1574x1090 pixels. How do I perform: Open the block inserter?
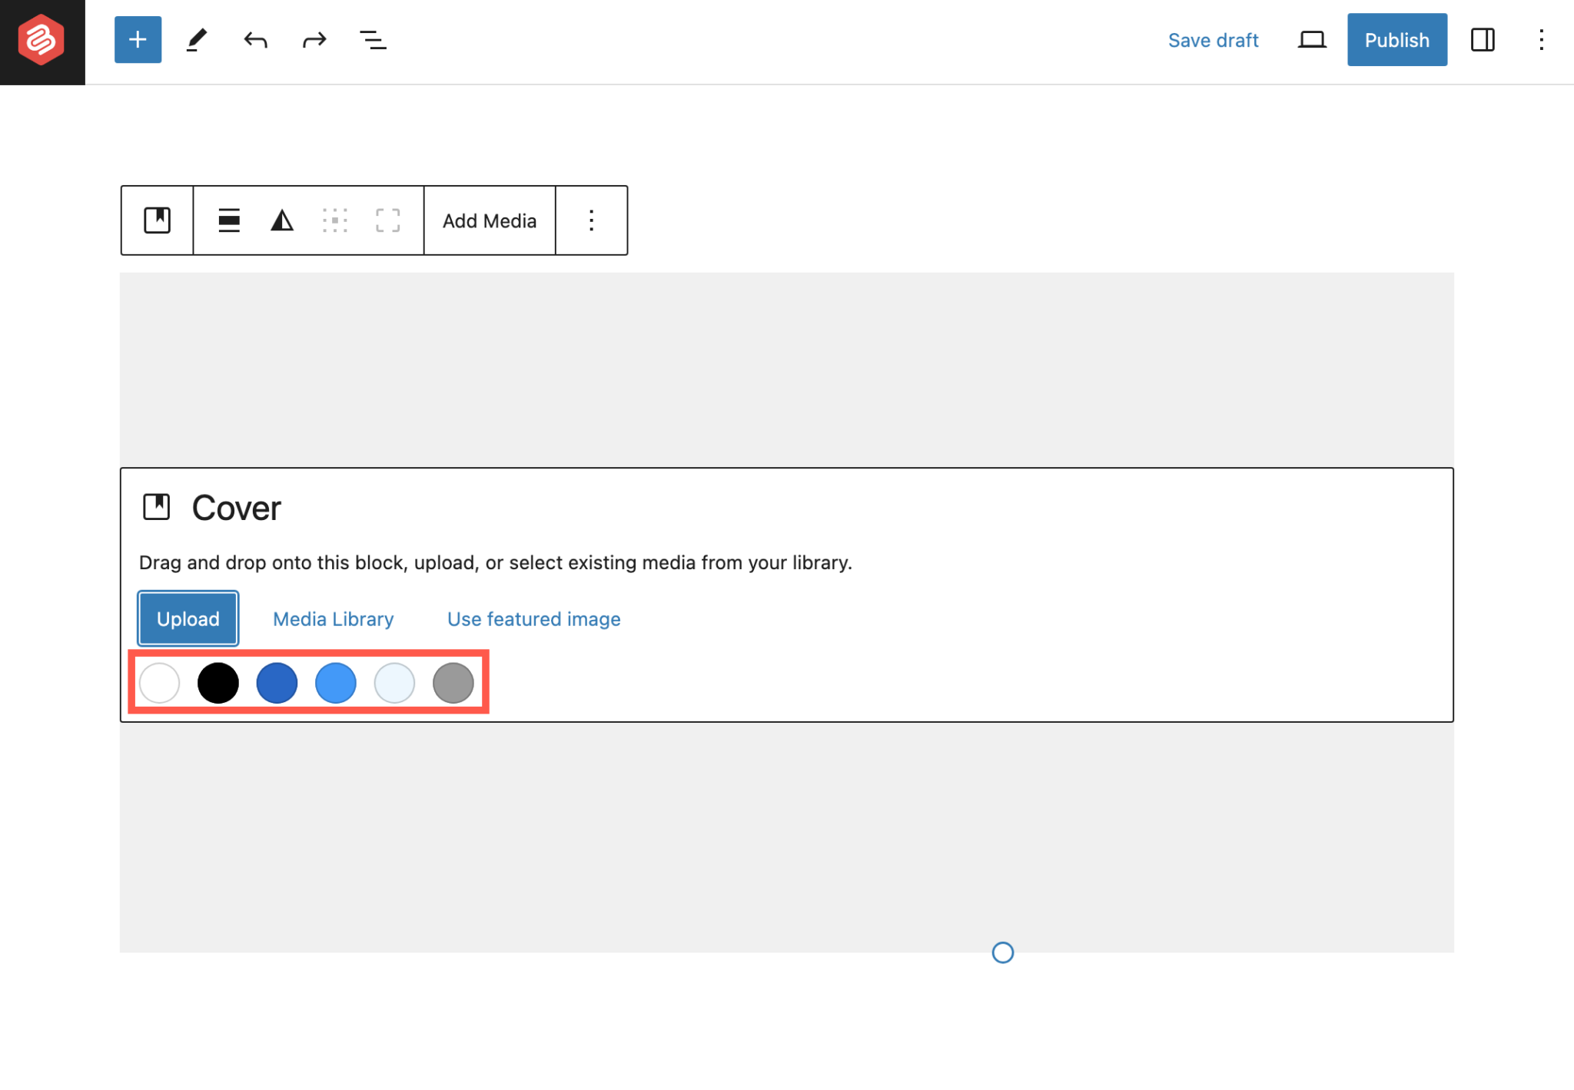(138, 39)
